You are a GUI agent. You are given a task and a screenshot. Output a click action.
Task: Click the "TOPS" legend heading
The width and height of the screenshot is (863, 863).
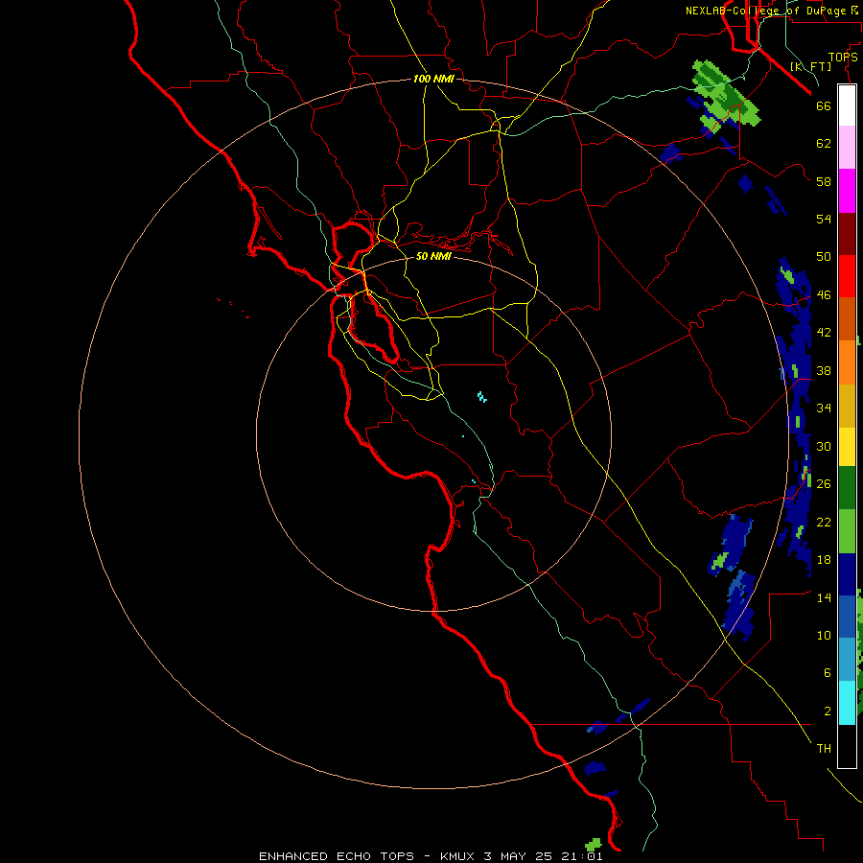843,57
